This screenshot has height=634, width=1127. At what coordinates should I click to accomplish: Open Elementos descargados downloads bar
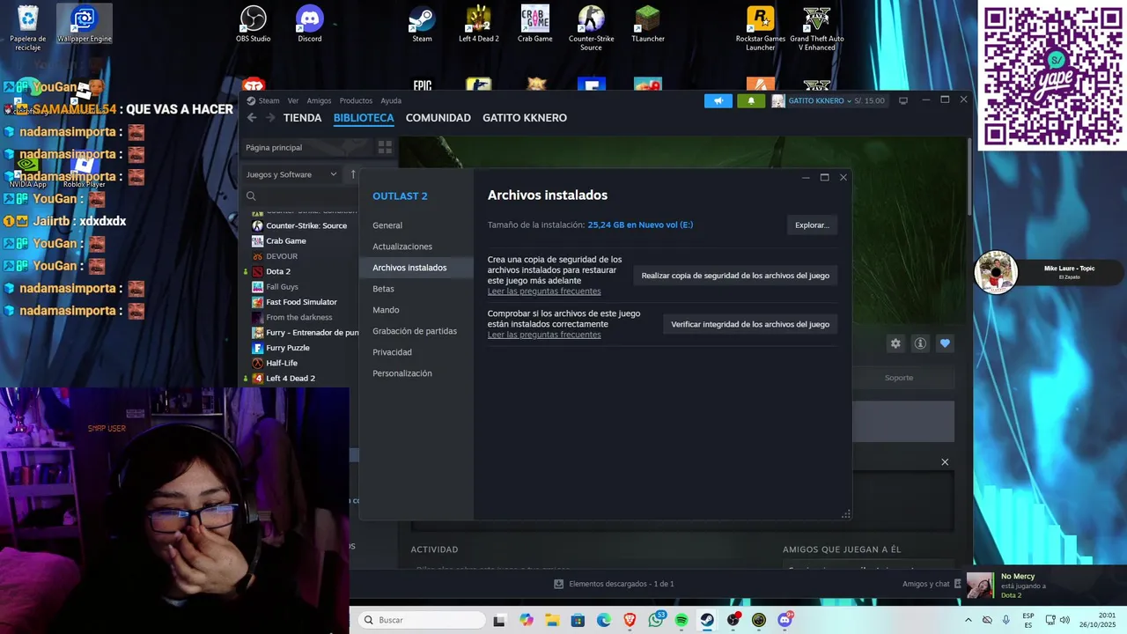click(x=615, y=584)
